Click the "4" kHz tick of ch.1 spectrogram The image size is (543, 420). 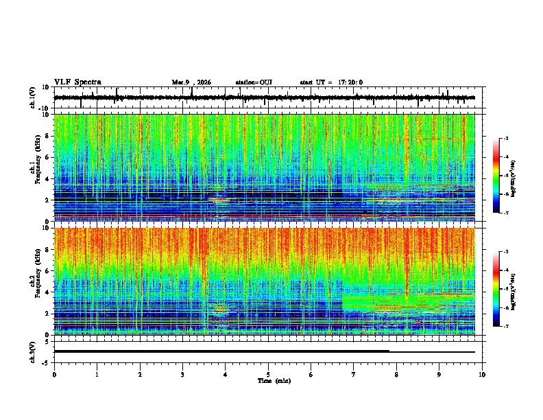point(48,179)
